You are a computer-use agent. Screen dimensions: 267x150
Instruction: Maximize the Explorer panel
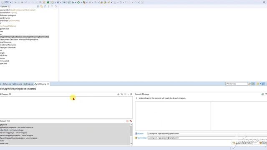point(55,7)
